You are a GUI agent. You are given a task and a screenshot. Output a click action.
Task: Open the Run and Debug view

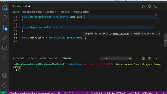(x=5, y=38)
